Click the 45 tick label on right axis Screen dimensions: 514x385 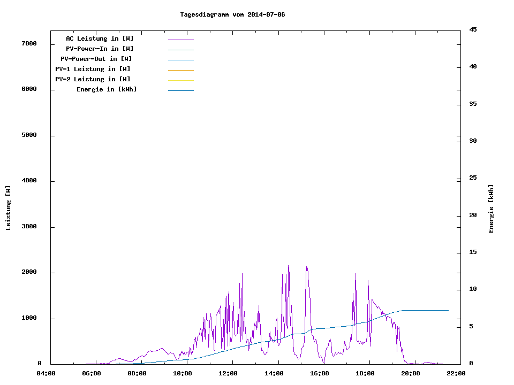point(473,29)
